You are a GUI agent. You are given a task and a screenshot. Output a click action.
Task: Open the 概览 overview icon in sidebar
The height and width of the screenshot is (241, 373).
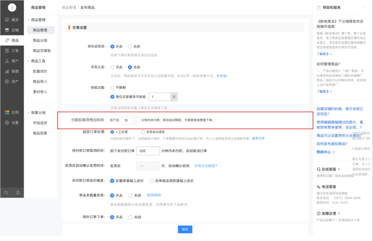(7, 20)
